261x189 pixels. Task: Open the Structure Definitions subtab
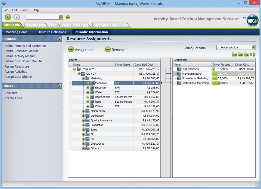(x=52, y=32)
